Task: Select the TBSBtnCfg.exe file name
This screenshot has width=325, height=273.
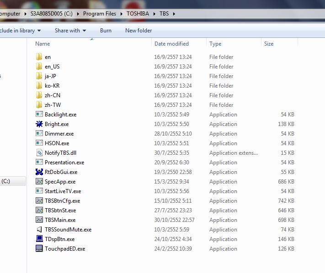Action: (x=62, y=201)
